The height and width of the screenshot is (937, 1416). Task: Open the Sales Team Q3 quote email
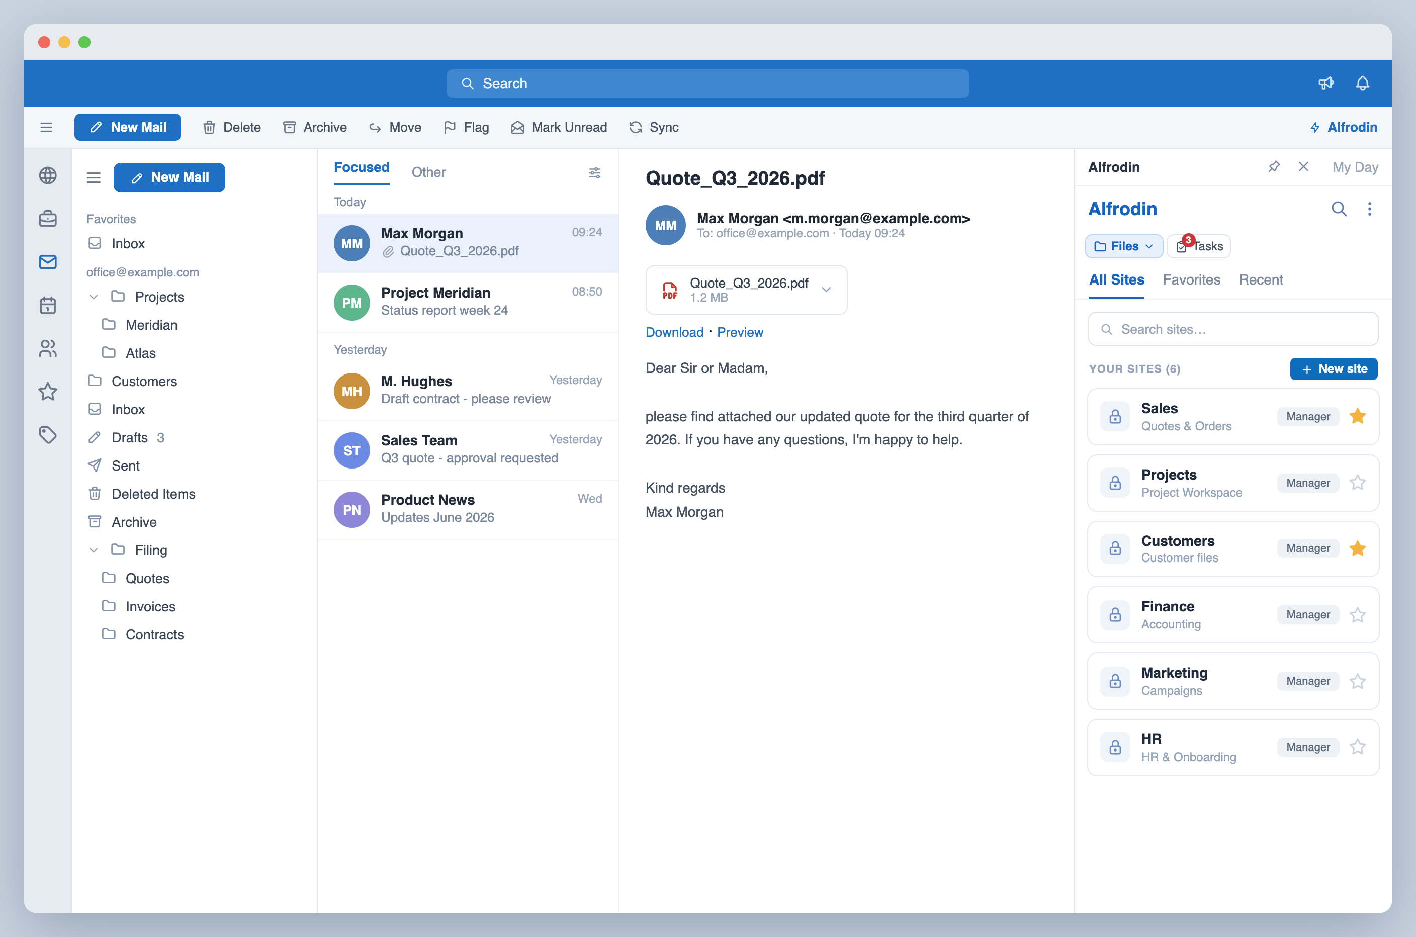point(468,450)
